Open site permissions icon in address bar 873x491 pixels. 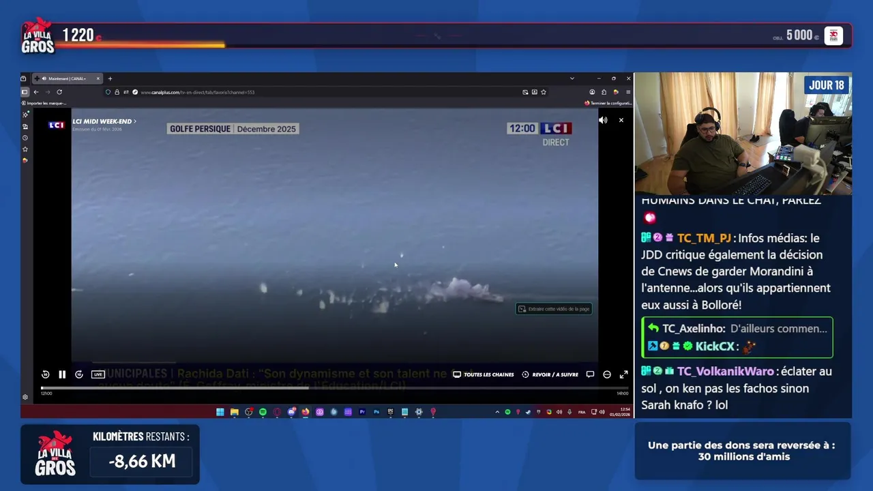coord(125,92)
